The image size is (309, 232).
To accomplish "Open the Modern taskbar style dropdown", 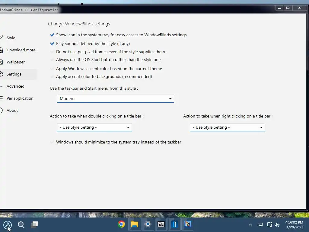I will (115, 99).
